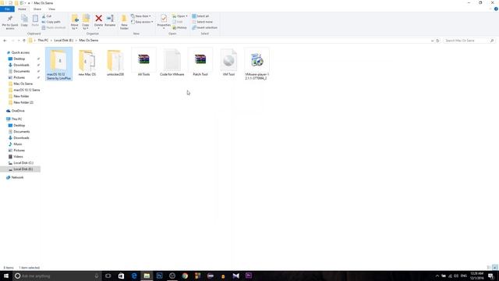Screen dimensions: 499x281
Task: Delete the selected item with red X
Action: click(99, 22)
